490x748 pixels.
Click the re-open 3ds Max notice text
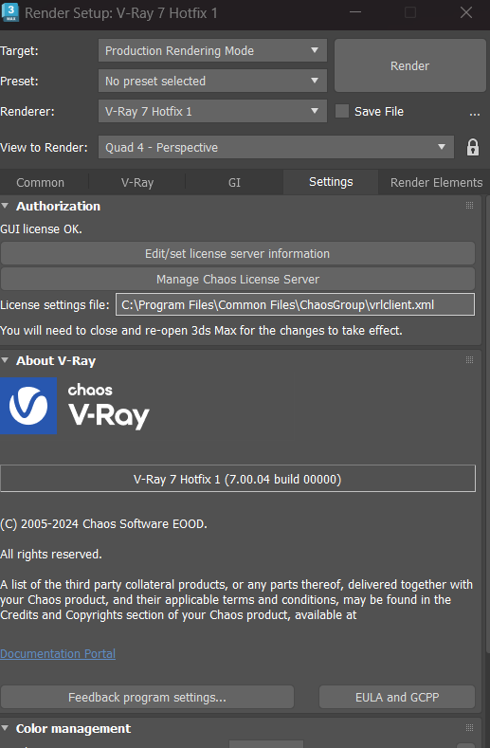[201, 330]
